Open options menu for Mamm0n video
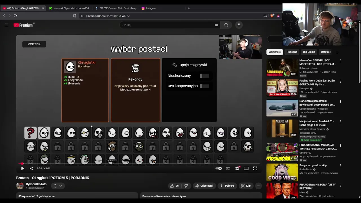This screenshot has width=361, height=203. [x=340, y=61]
